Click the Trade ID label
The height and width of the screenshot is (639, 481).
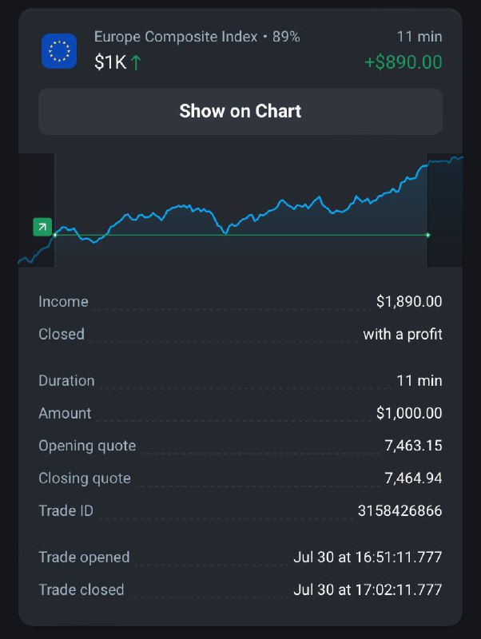pos(66,510)
